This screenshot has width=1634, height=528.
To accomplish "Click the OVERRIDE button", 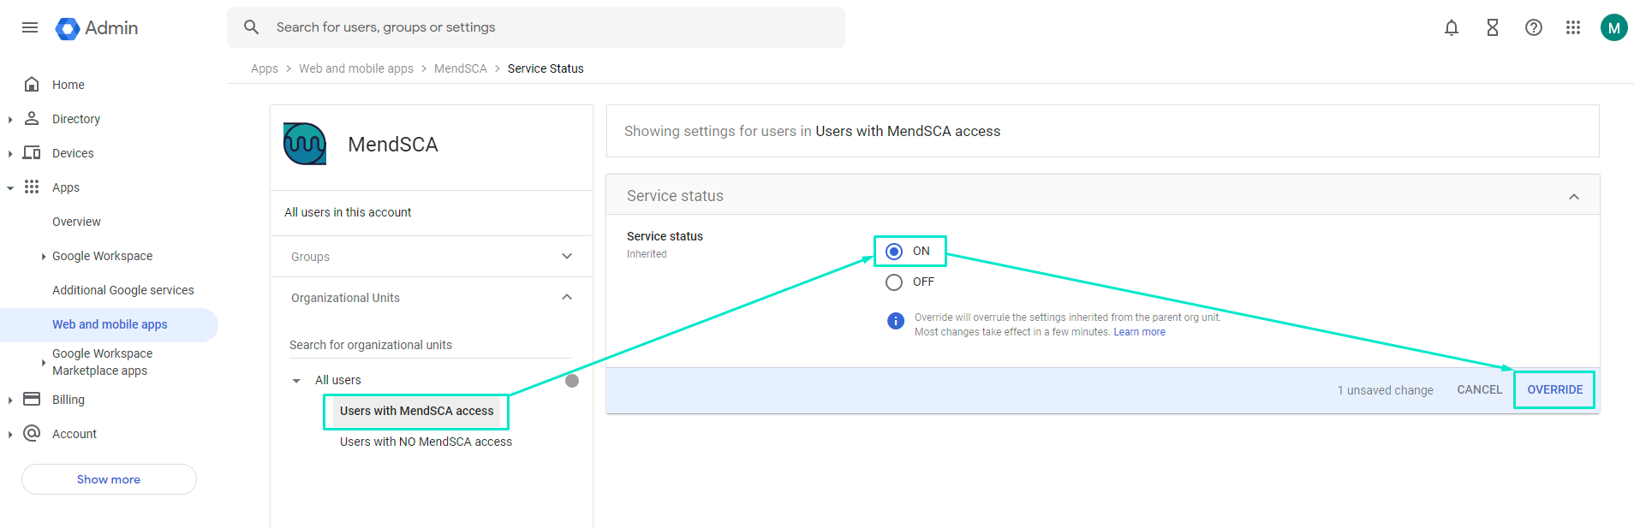I will [x=1554, y=389].
